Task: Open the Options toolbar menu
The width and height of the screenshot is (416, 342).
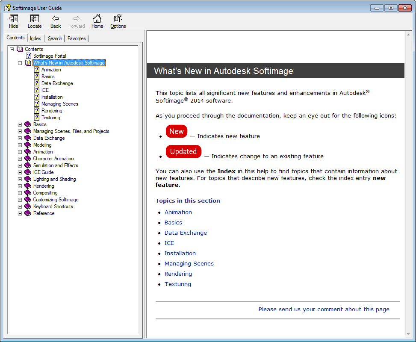Action: (118, 19)
